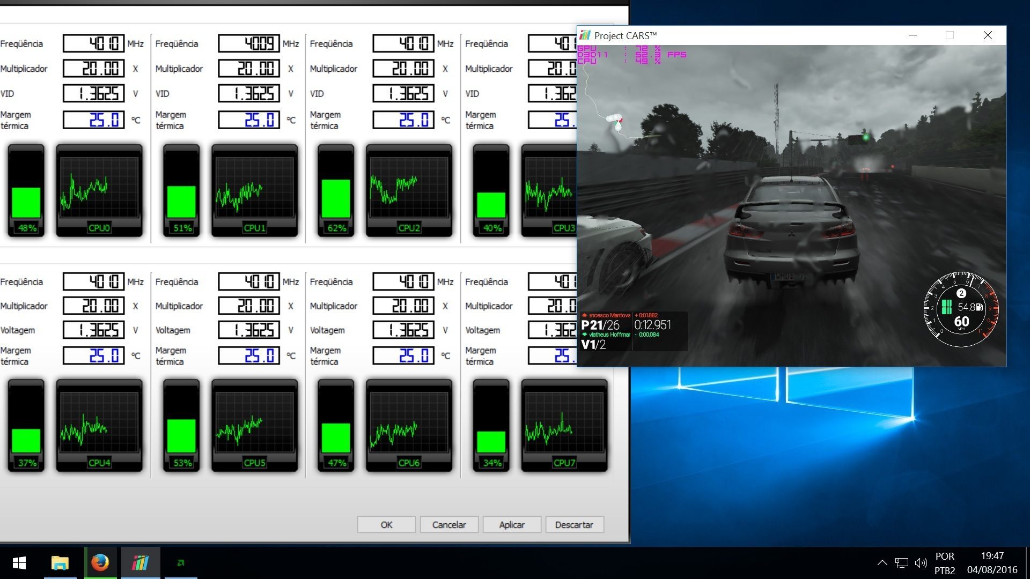This screenshot has width=1030, height=579.
Task: Select CPU1 VID value field
Action: tap(249, 94)
